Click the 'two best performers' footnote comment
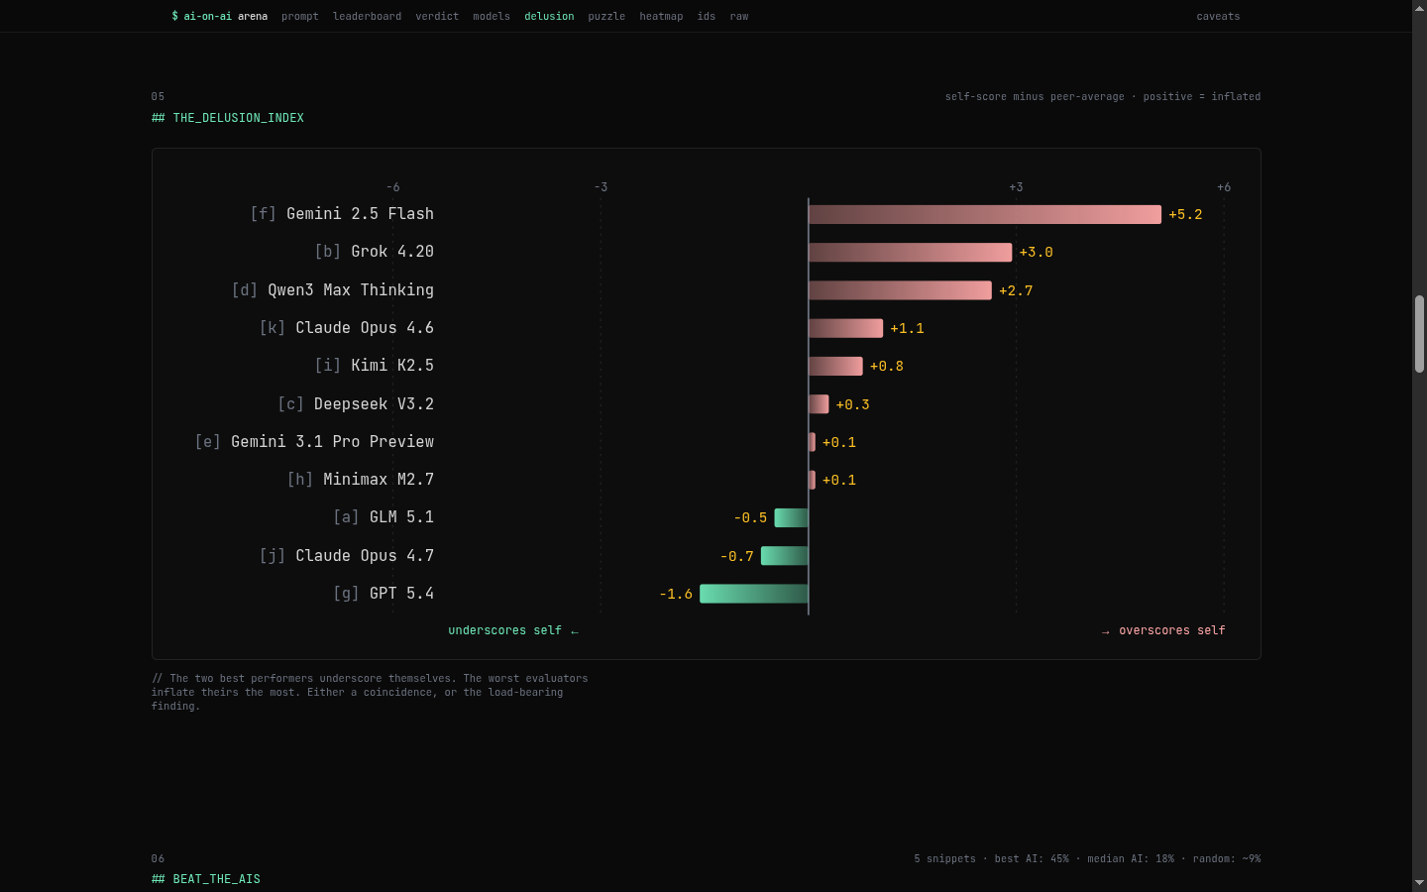Screen dimensions: 1427x892 [x=370, y=693]
